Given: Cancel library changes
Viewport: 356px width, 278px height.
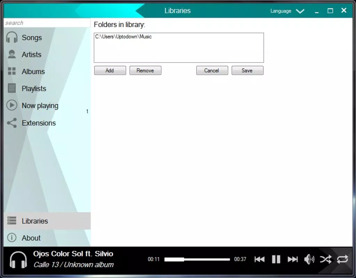Looking at the screenshot, I should [212, 71].
